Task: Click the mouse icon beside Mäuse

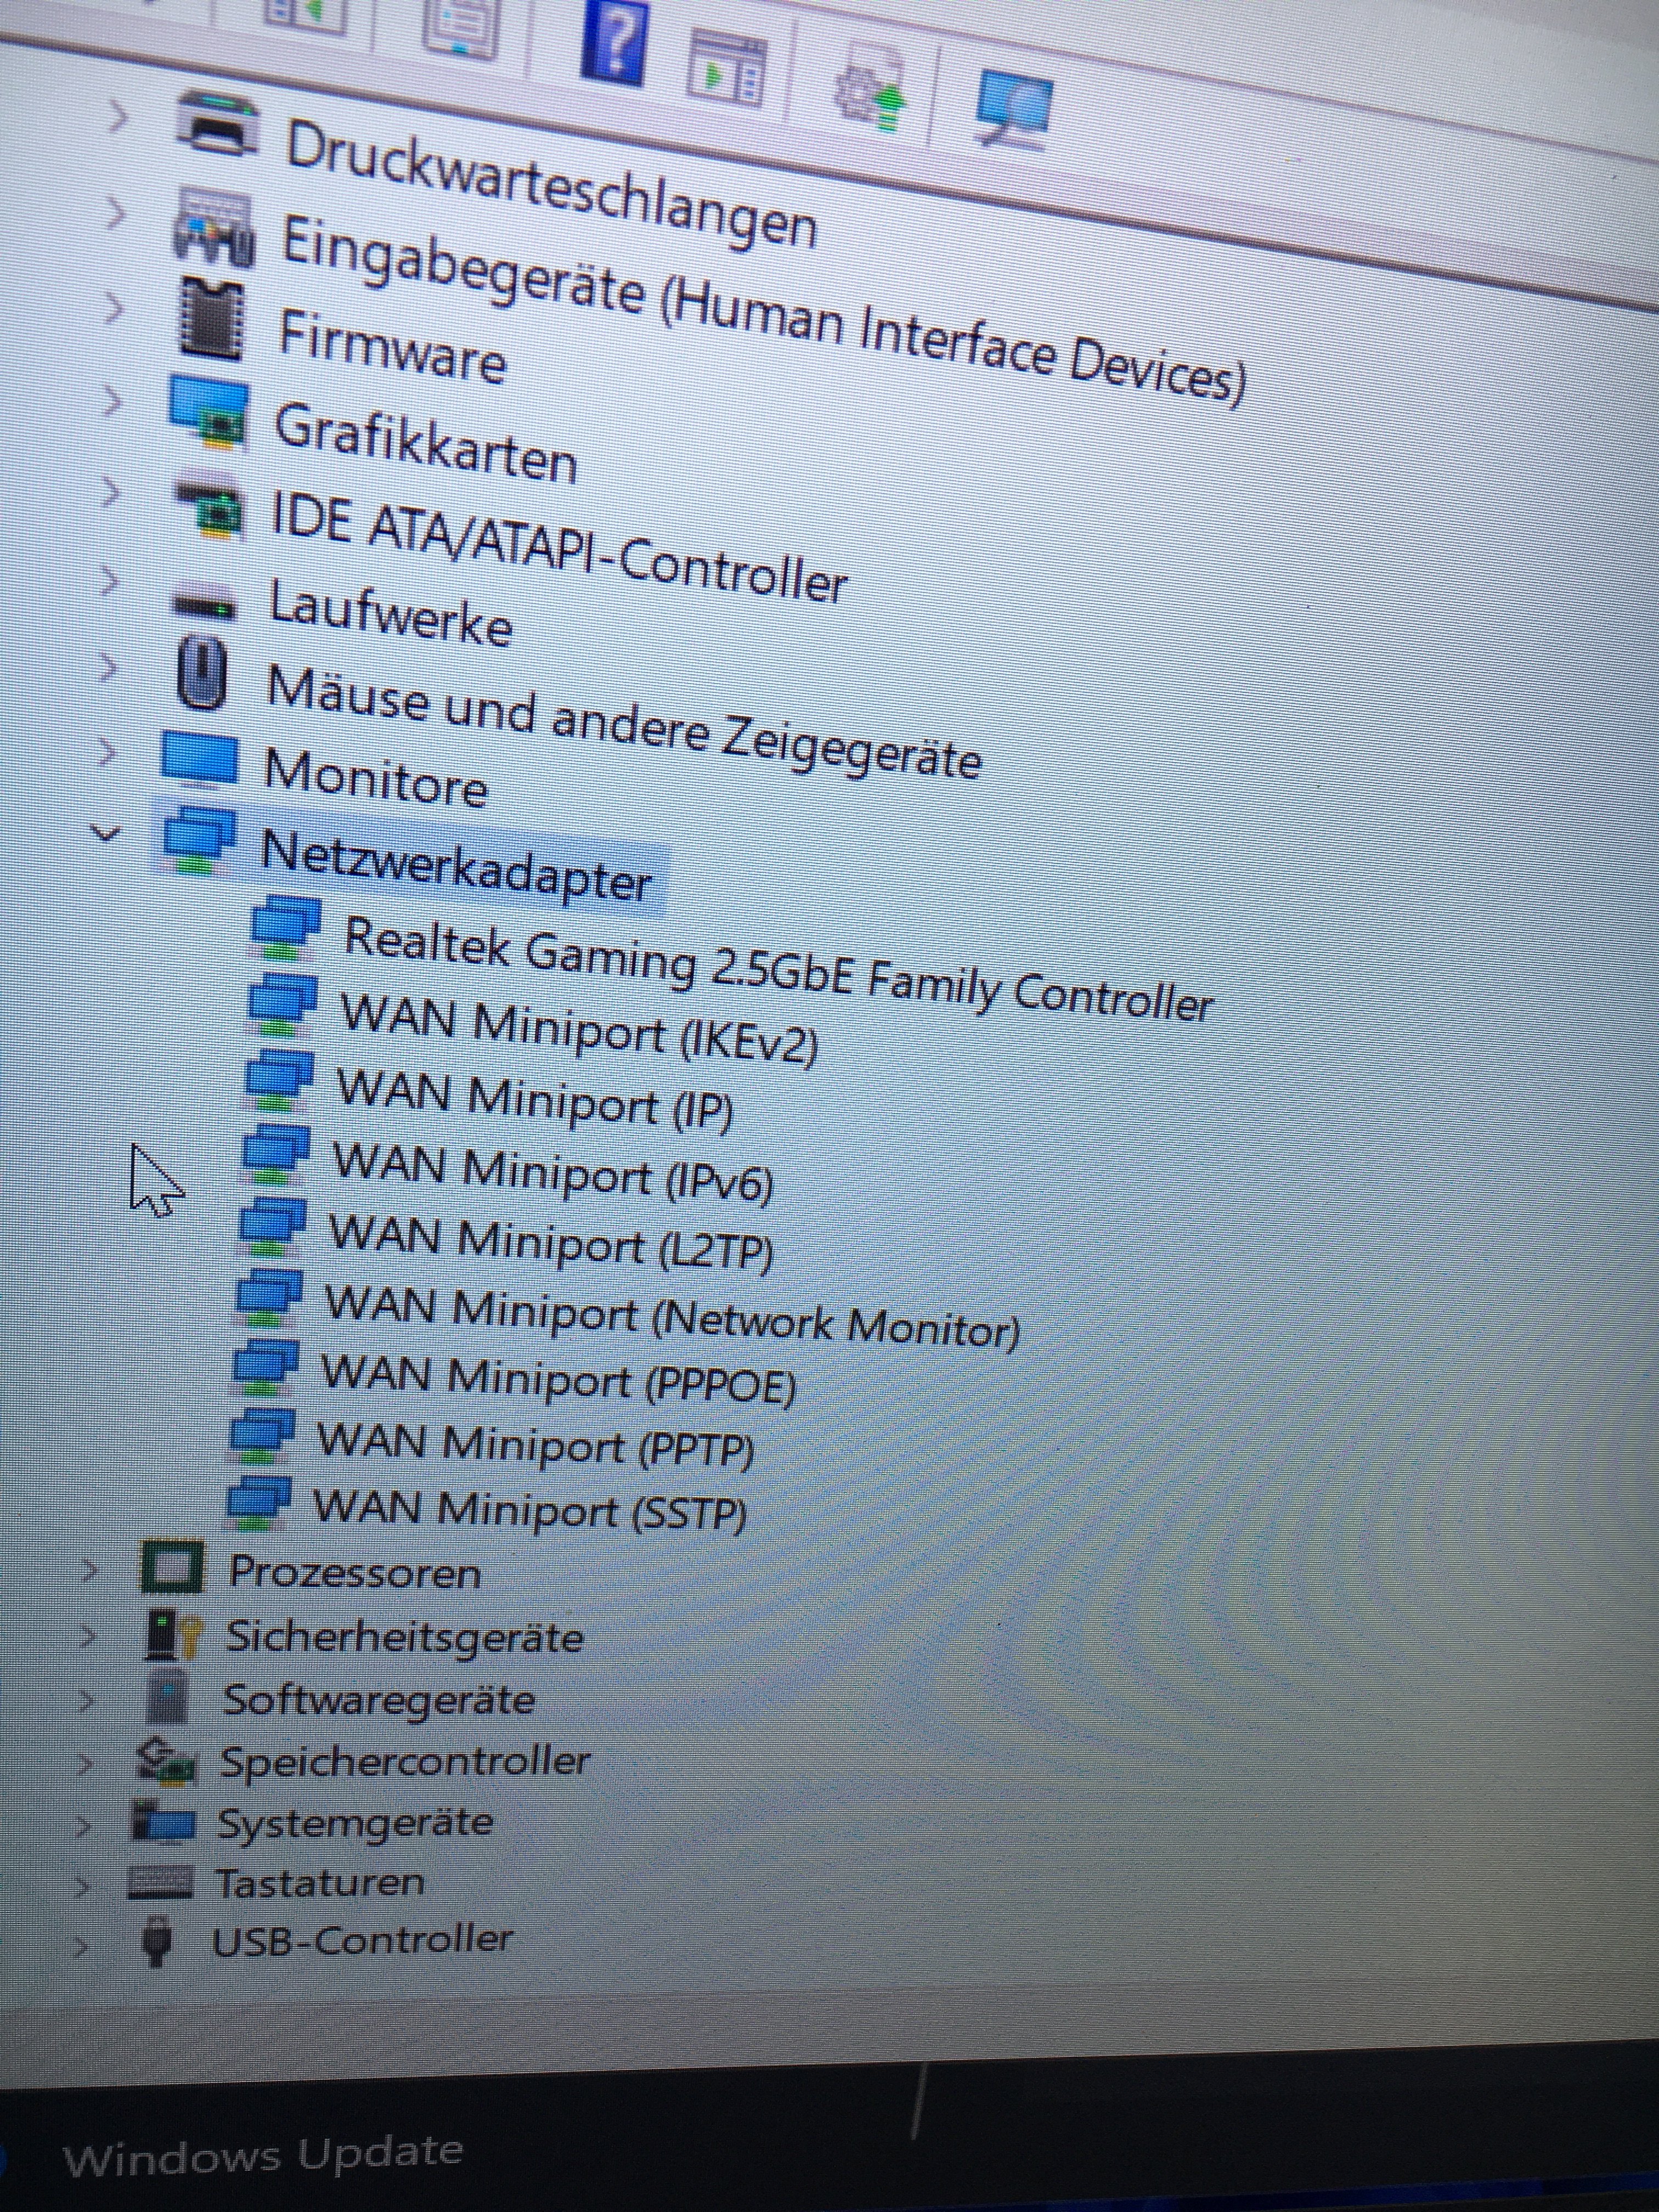Action: pos(202,673)
